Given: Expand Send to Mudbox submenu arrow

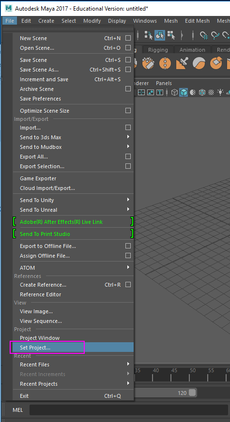Looking at the screenshot, I should click(x=128, y=146).
